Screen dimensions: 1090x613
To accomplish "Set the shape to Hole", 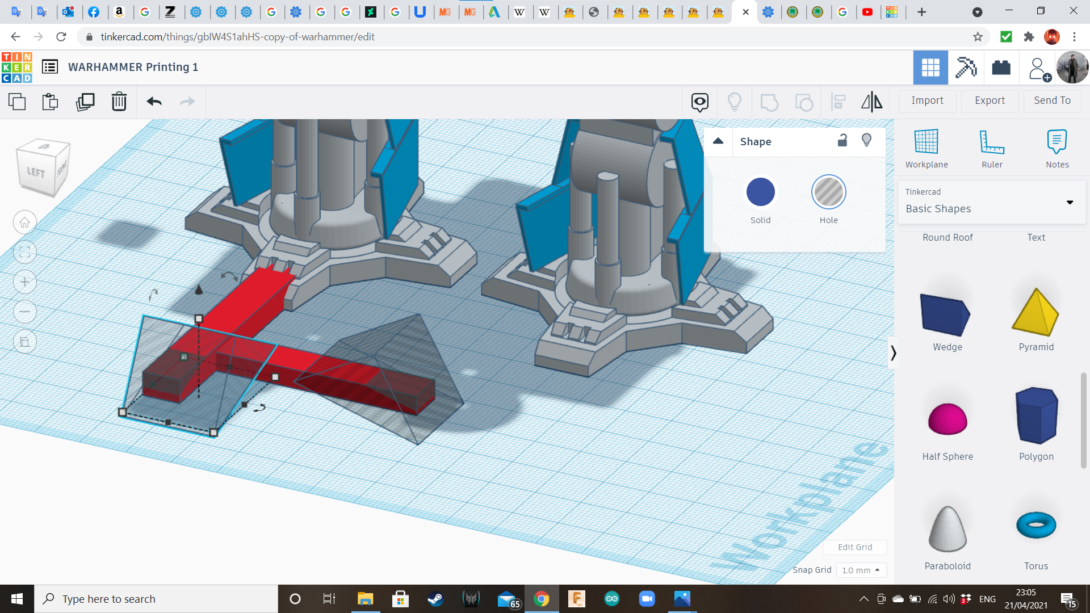I will pos(828,192).
